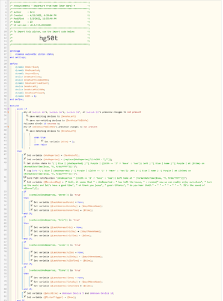Viewport: 223px width, 301px height.
Task: Click Set variable icon for Unknown Device 5 line
Action: point(25,293)
